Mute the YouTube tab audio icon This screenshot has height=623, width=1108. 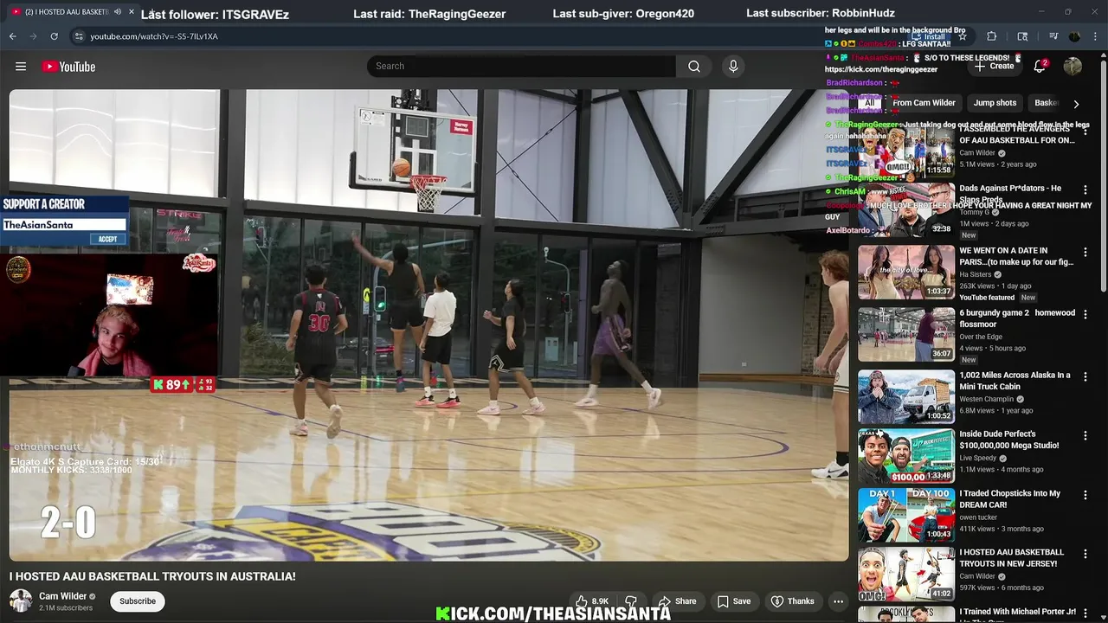pos(118,12)
